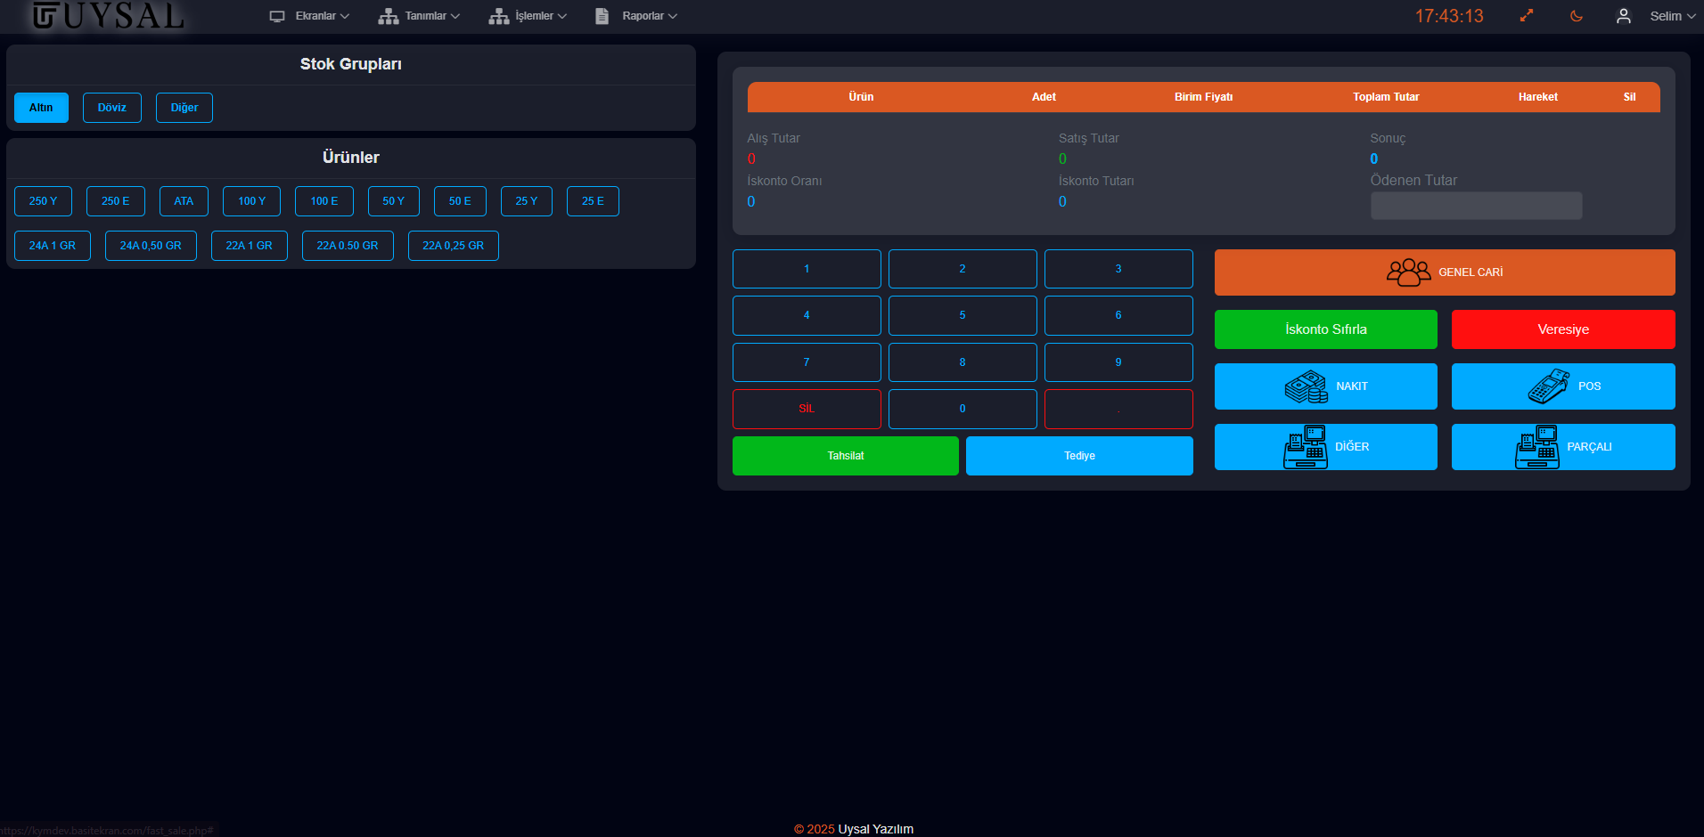
Task: Click the Toplam Tutar column header
Action: pyautogui.click(x=1386, y=97)
